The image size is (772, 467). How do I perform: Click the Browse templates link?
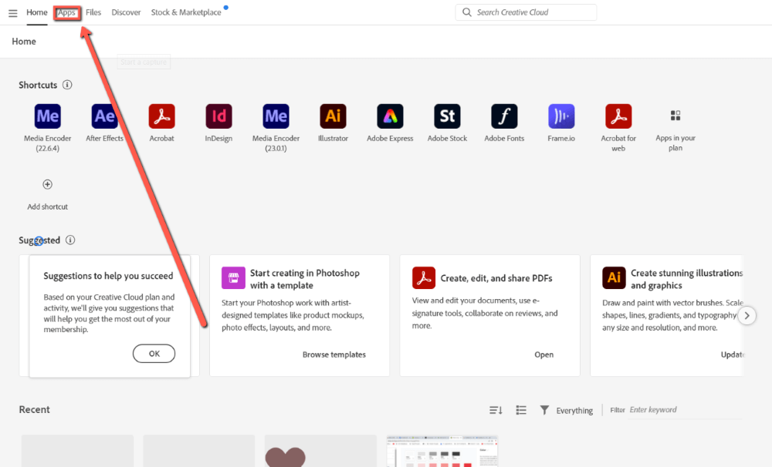click(334, 354)
